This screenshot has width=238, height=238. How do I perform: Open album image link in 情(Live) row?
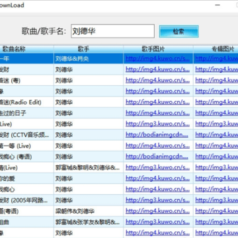(217, 168)
